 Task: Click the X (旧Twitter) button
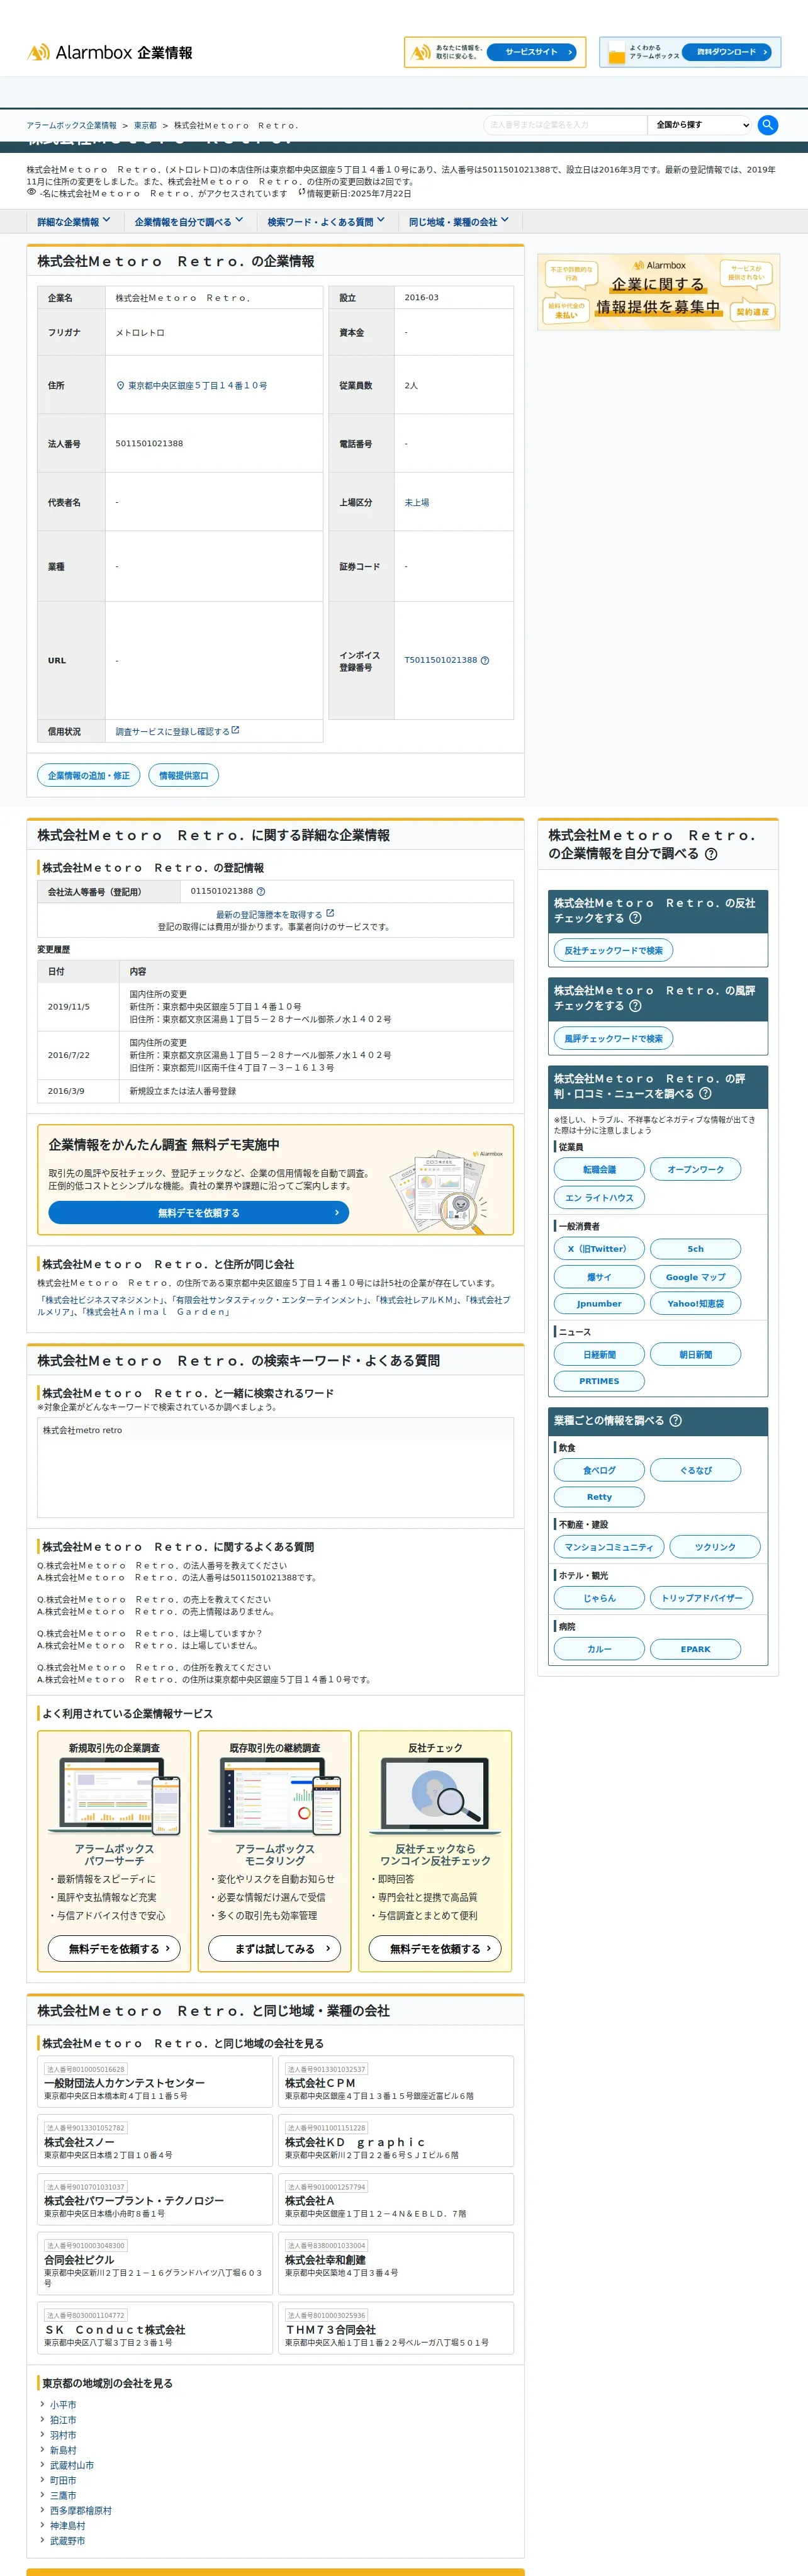click(599, 1249)
